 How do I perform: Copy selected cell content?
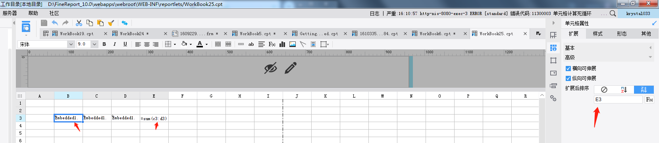point(90,23)
